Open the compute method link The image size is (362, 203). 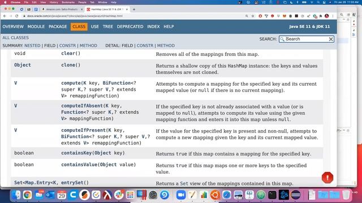coord(71,83)
